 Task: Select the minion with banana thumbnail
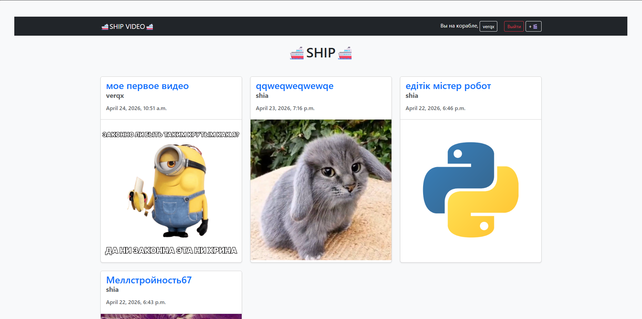[x=171, y=191]
